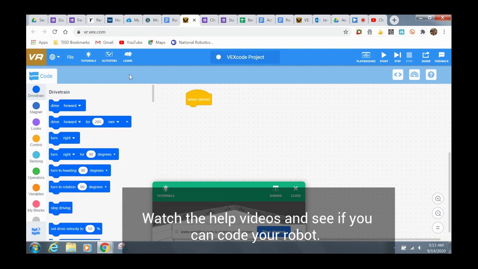Screen dimensions: 478x269
Task: Open the Learn book icon
Action: 128,57
